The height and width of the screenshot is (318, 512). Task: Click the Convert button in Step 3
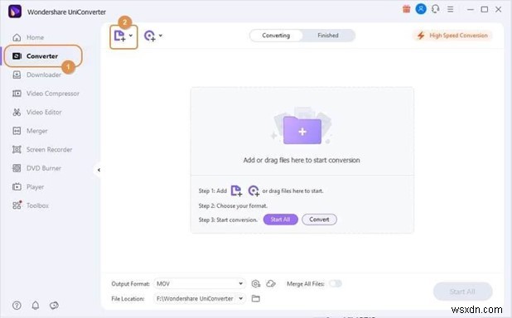pos(319,219)
